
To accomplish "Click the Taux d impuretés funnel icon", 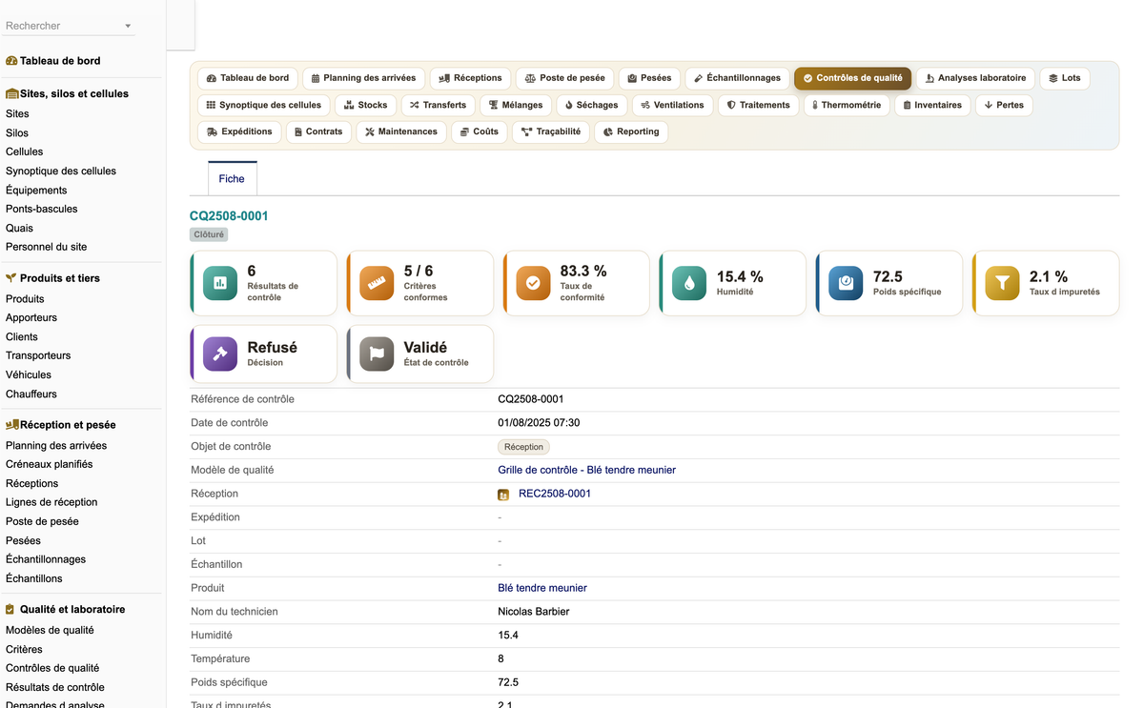I will [x=1002, y=283].
